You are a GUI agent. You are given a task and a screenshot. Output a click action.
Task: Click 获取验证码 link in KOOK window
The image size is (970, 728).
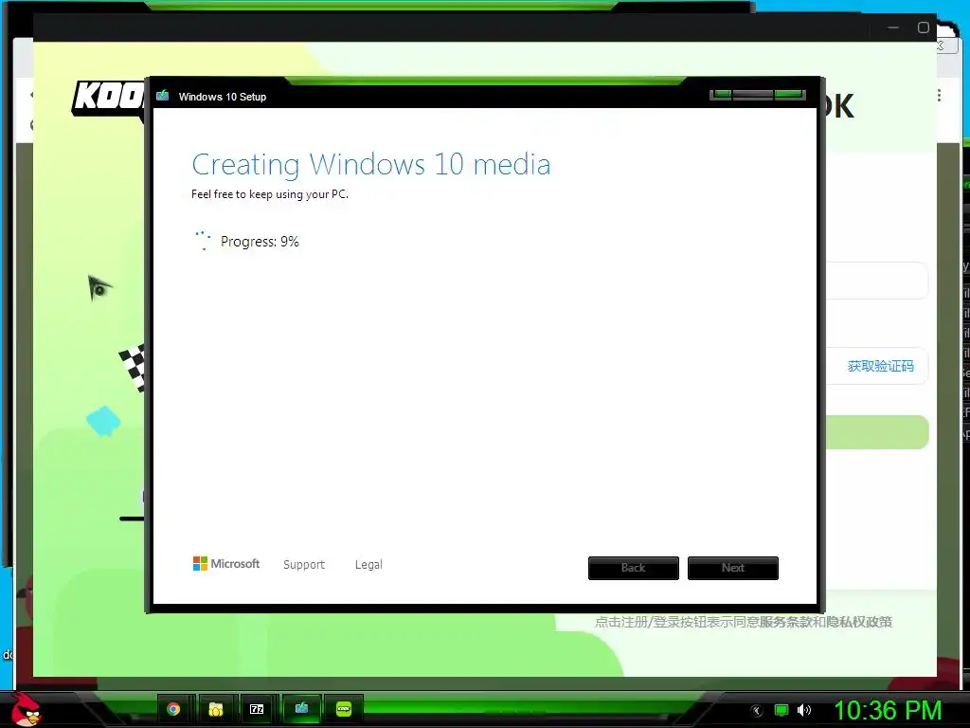click(x=880, y=367)
